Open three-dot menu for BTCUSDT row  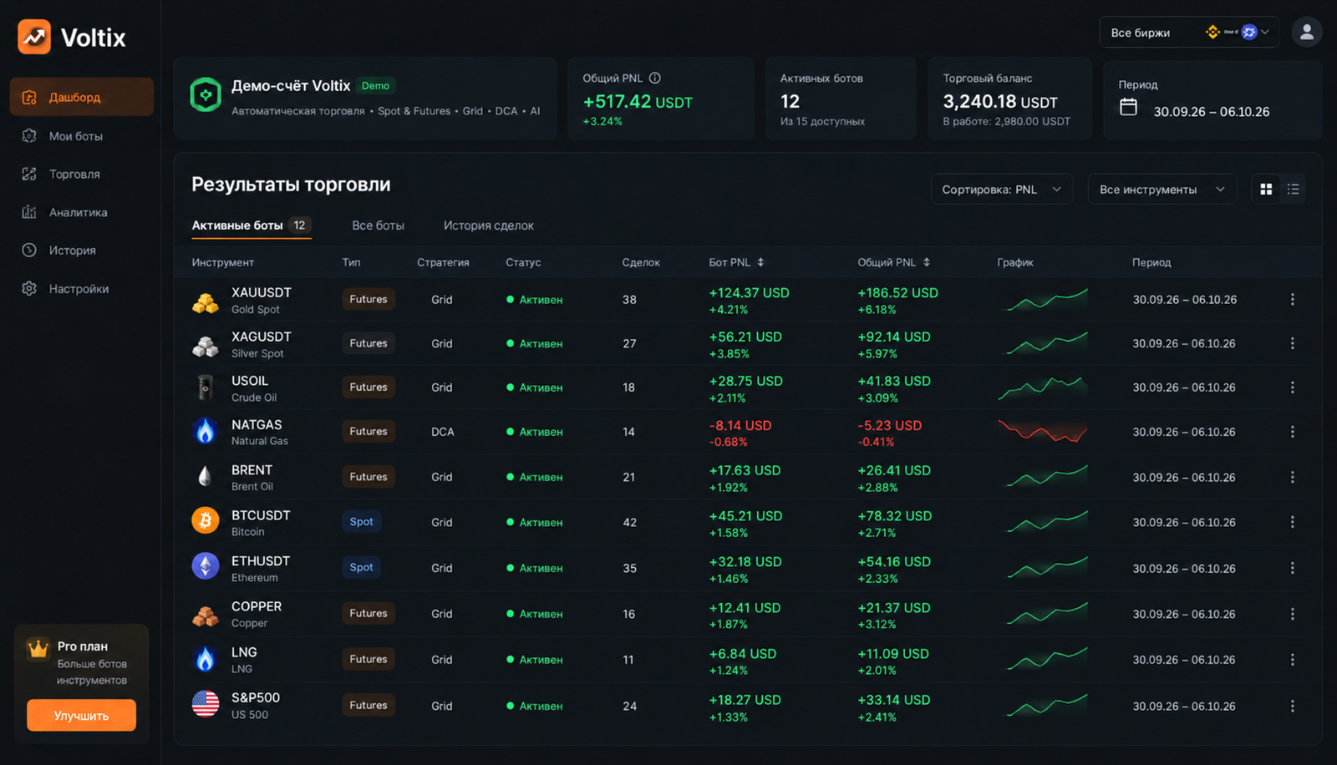tap(1292, 522)
